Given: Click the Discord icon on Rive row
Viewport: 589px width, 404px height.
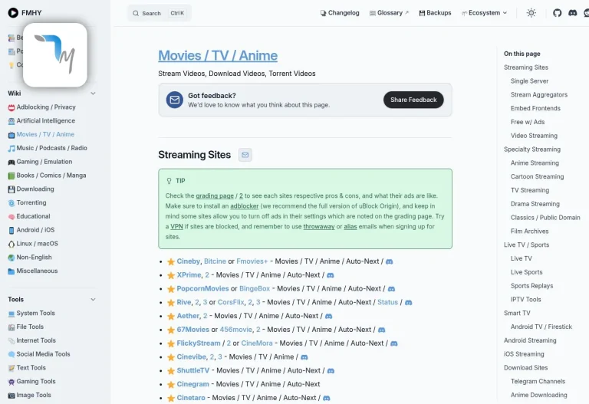Looking at the screenshot, I should [409, 302].
